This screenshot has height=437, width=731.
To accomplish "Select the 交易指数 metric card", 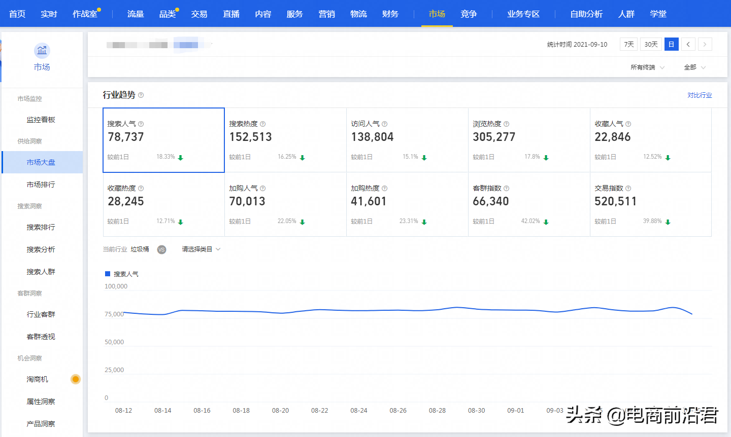I will click(x=651, y=204).
